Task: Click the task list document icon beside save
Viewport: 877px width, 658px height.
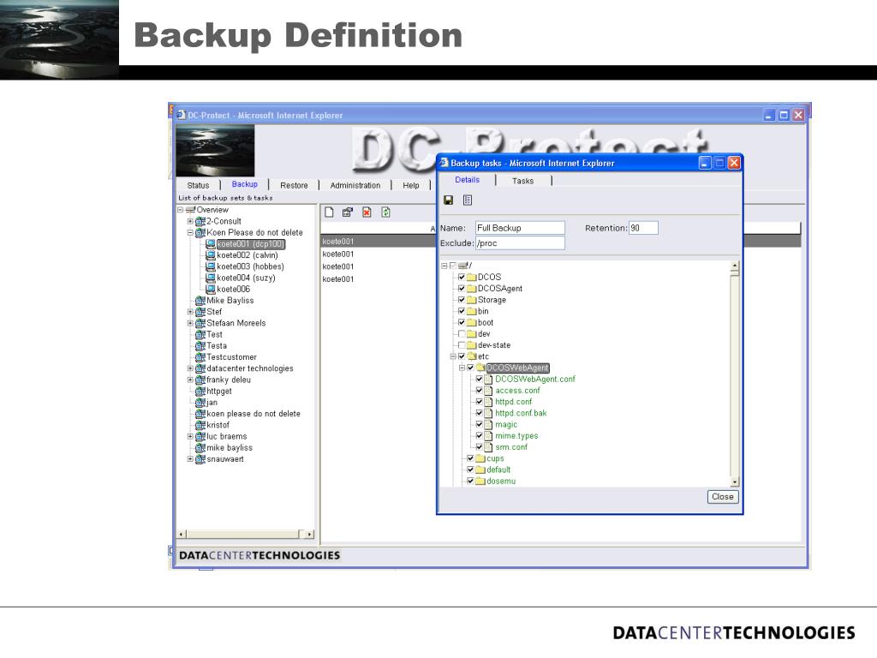Action: (468, 200)
